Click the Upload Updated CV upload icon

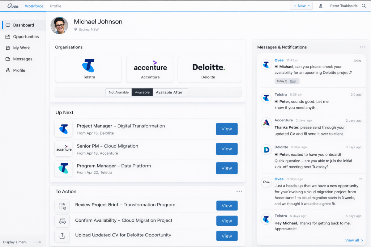pyautogui.click(x=62, y=236)
